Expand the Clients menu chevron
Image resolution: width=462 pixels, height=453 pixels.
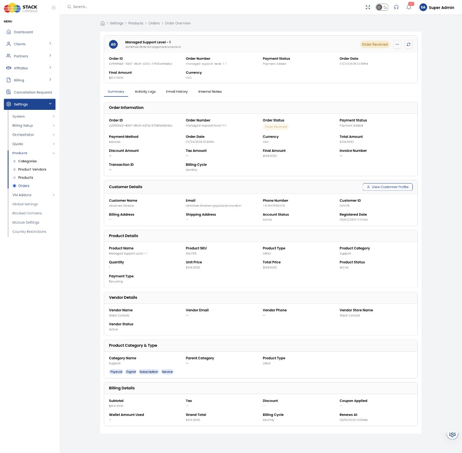50,44
